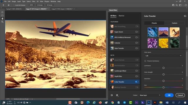Switch to the 3.jpg document tab
The width and height of the screenshot is (188, 105).
tap(62, 9)
